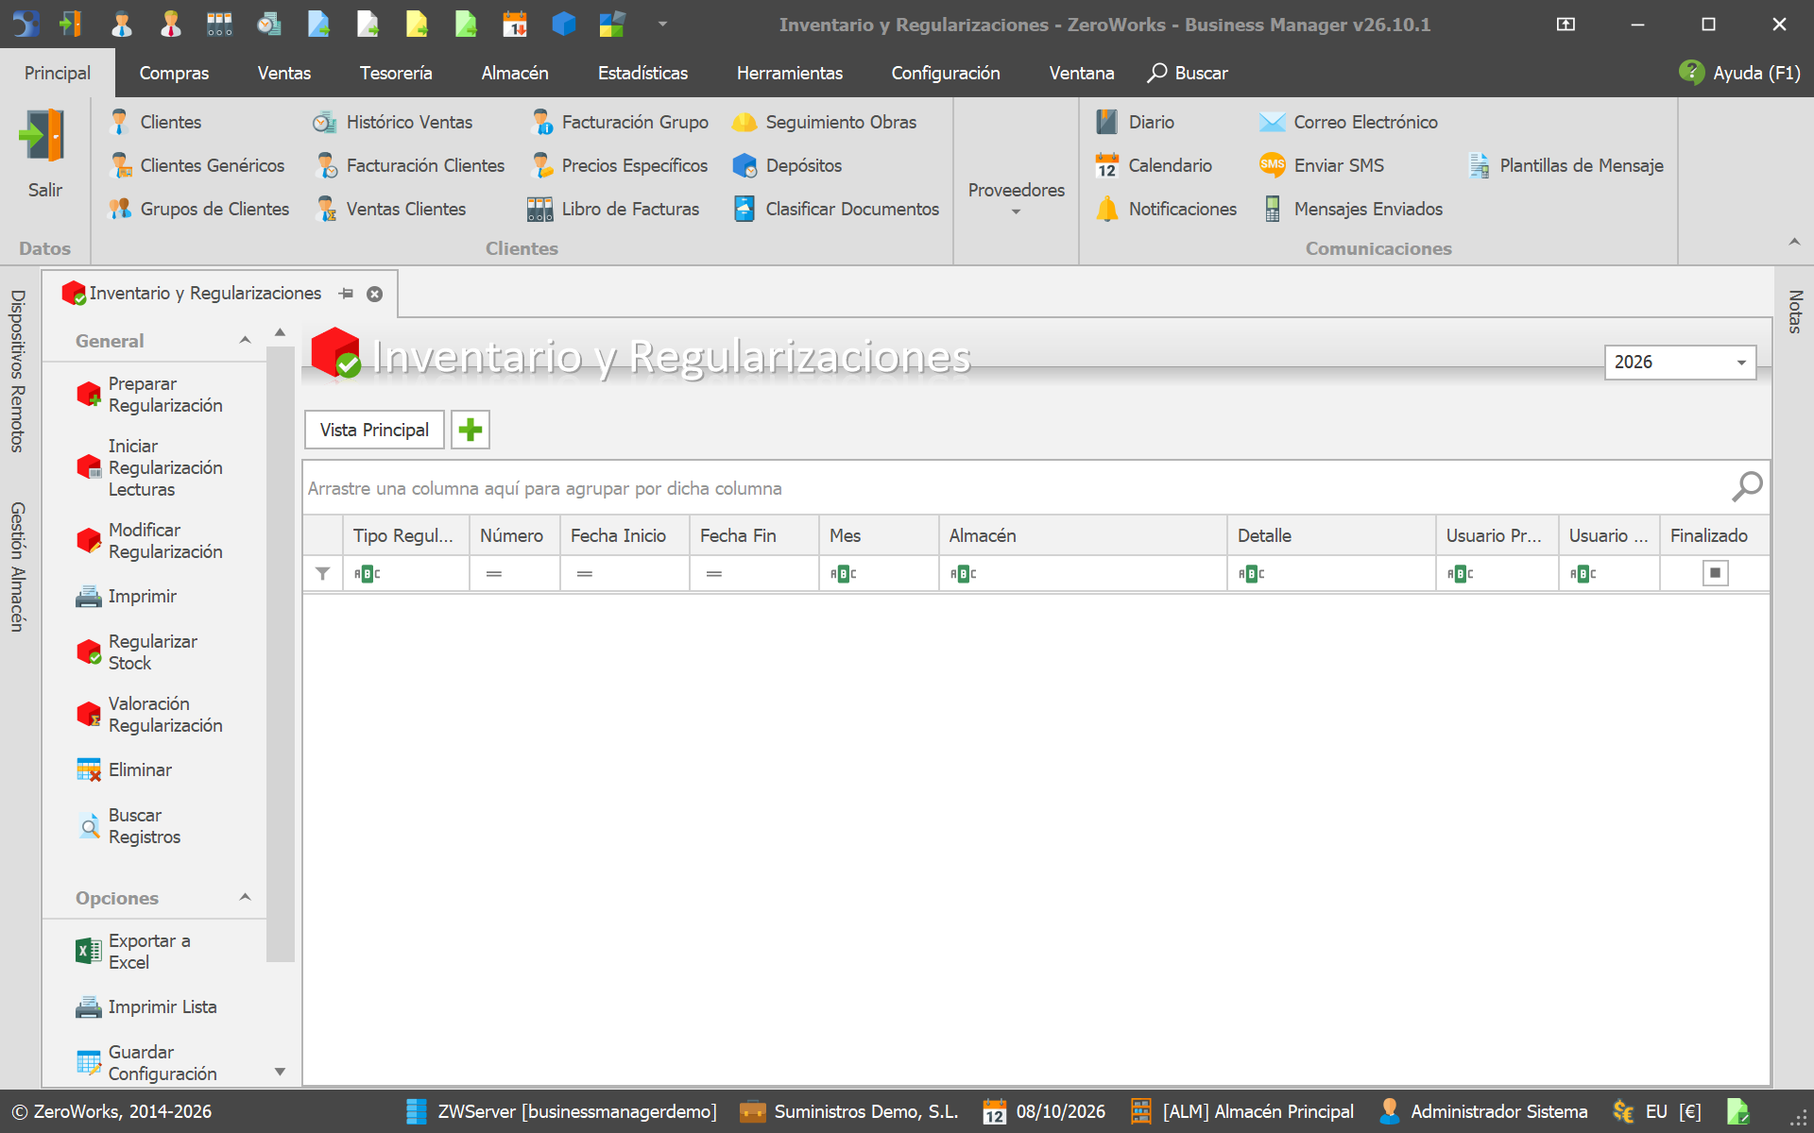1814x1133 pixels.
Task: Open Notificaciones bell
Action: click(x=1166, y=210)
